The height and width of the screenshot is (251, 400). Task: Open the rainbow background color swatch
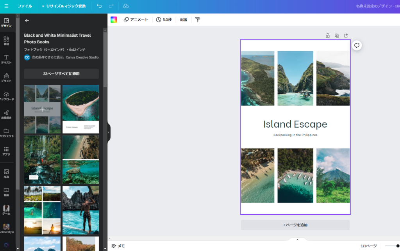pyautogui.click(x=114, y=20)
